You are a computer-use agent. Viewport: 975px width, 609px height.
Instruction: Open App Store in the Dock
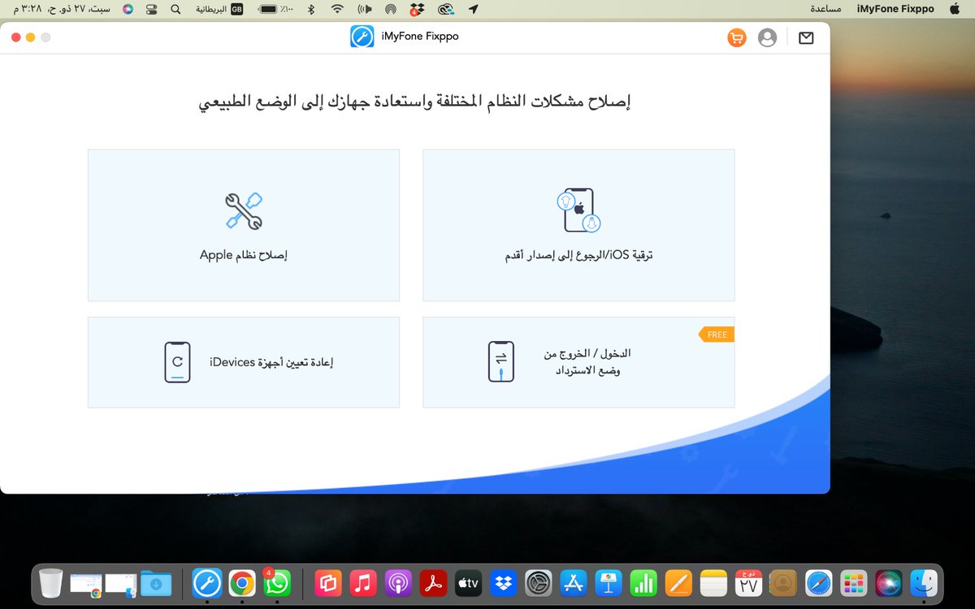point(573,583)
